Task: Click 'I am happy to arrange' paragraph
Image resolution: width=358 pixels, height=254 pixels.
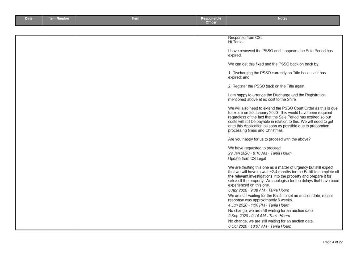Action: 277,97
